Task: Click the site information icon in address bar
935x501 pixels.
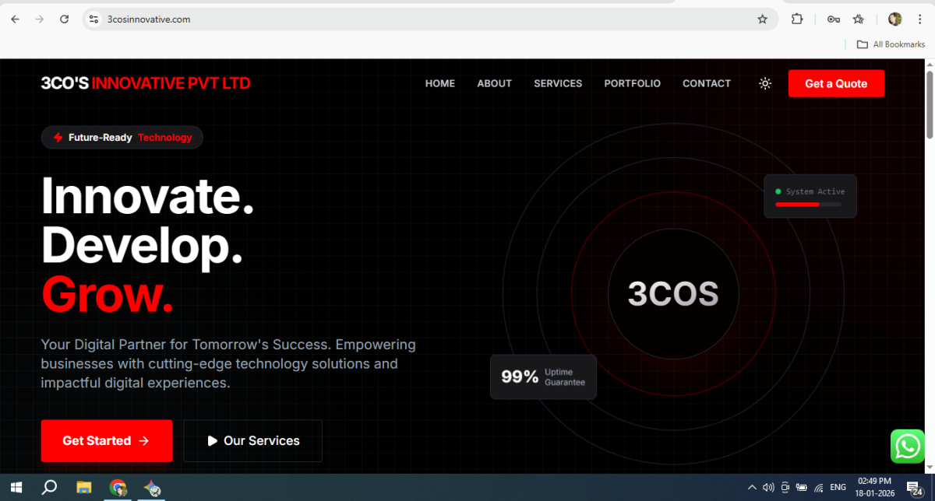Action: (94, 19)
